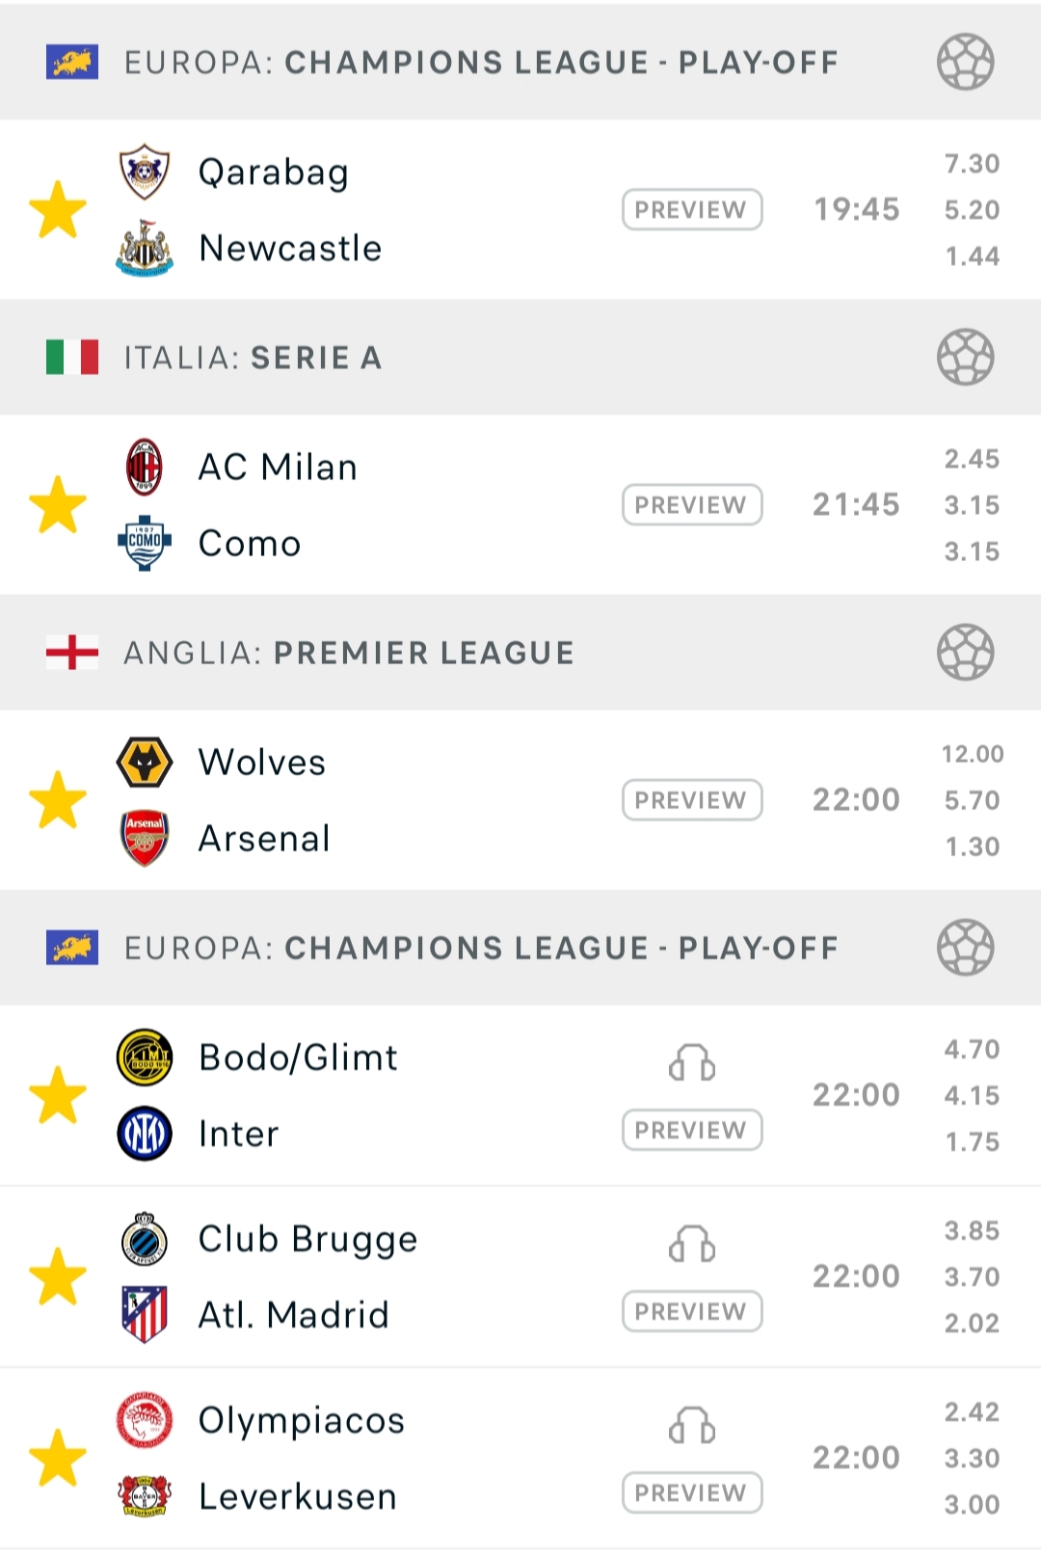The image size is (1041, 1556).
Task: Open Anglia: Premier League header
Action: tap(349, 653)
